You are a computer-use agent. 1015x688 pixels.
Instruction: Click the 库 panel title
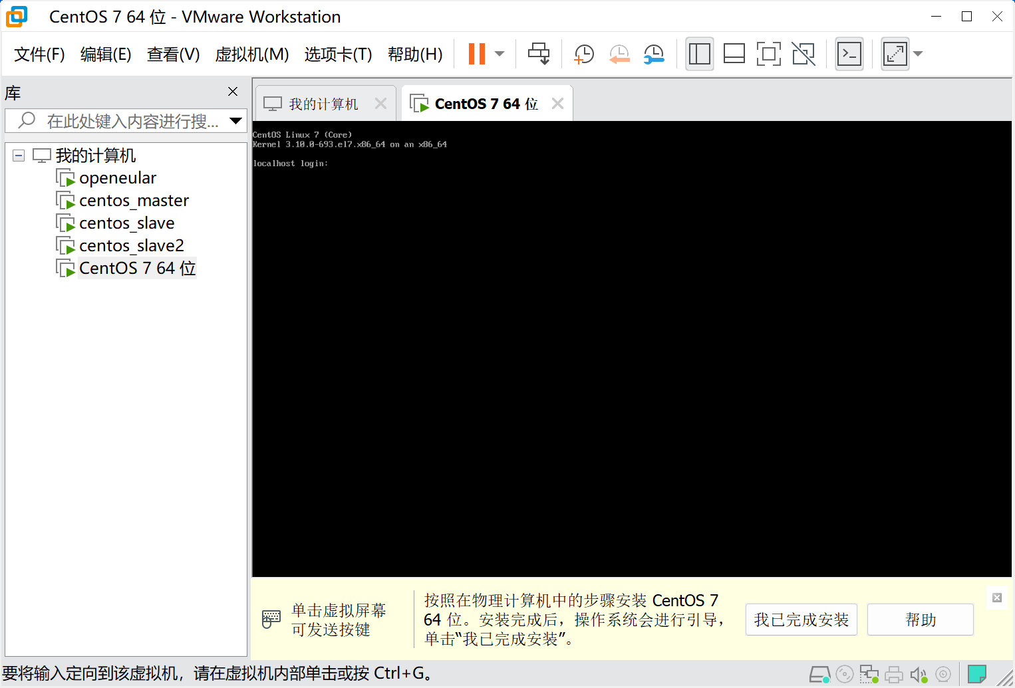click(x=13, y=93)
